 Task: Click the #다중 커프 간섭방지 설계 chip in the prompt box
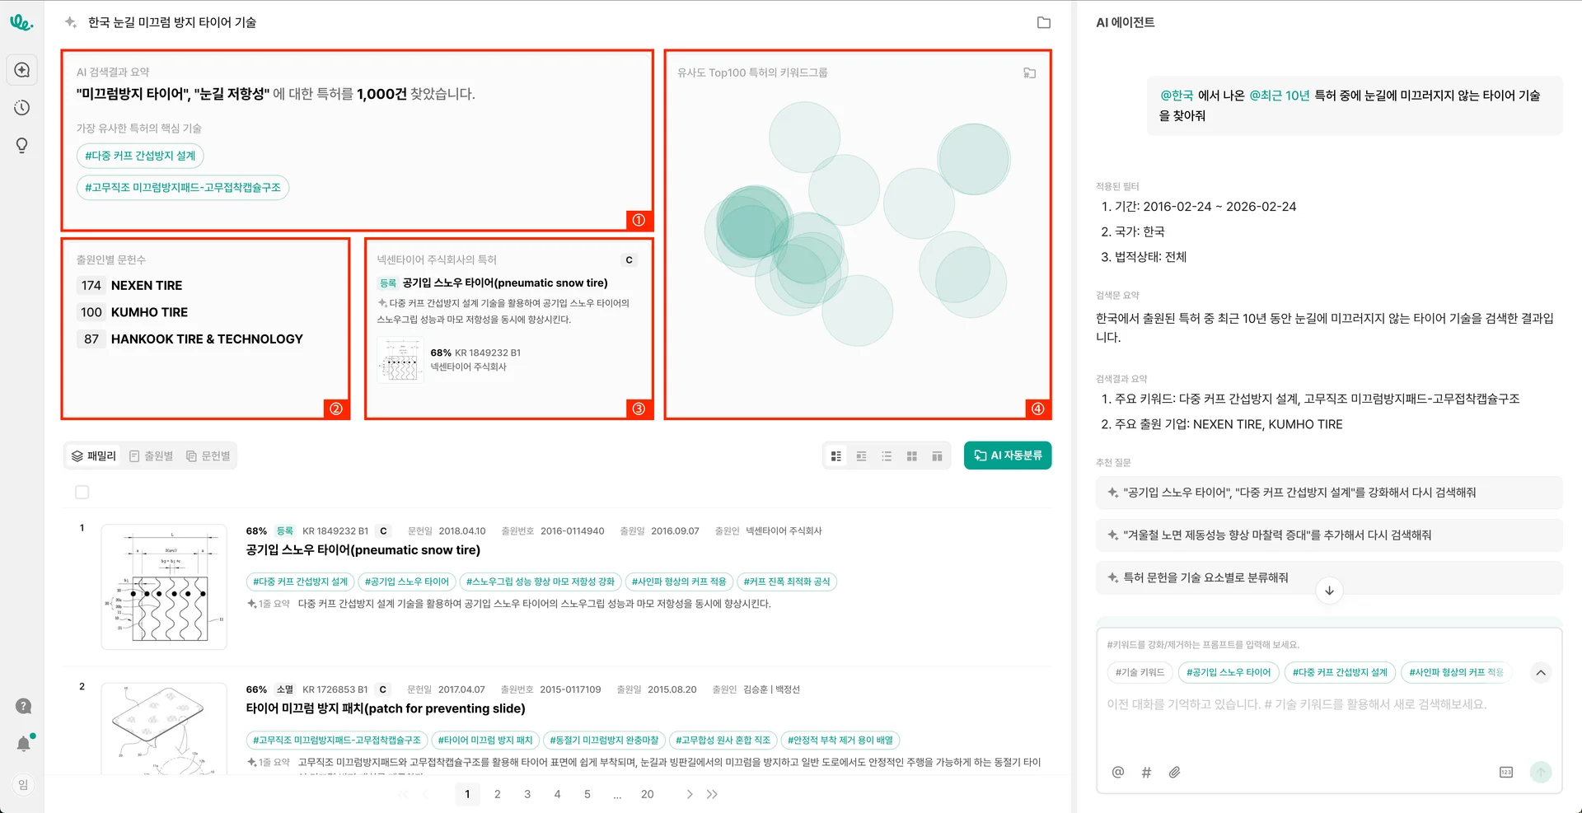pos(1341,672)
